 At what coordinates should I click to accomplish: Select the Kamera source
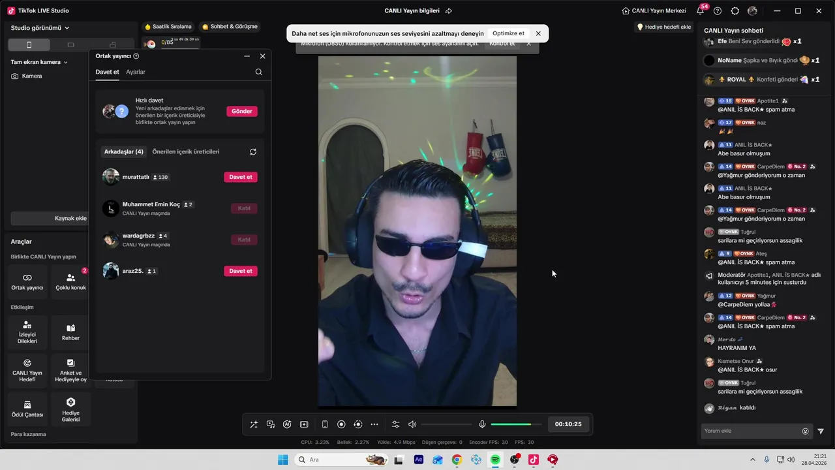click(27, 76)
